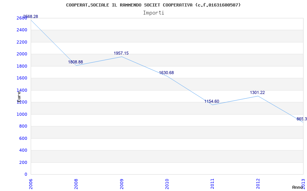The image size is (307, 191).
Task: Click the 2400 y-axis tick label
Action: pos(22,30)
